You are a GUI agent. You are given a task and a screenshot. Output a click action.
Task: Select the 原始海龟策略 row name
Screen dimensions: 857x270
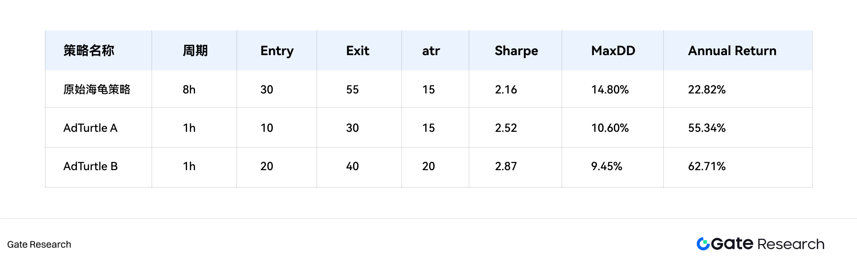coord(97,89)
